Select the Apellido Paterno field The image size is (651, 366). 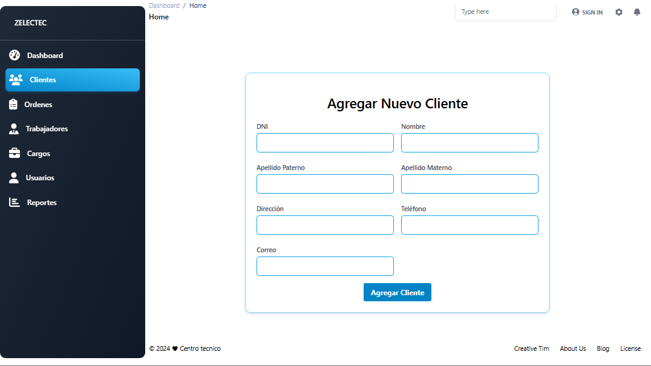point(325,184)
